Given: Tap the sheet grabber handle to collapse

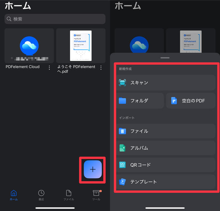Looking at the screenshot, I should (x=165, y=58).
